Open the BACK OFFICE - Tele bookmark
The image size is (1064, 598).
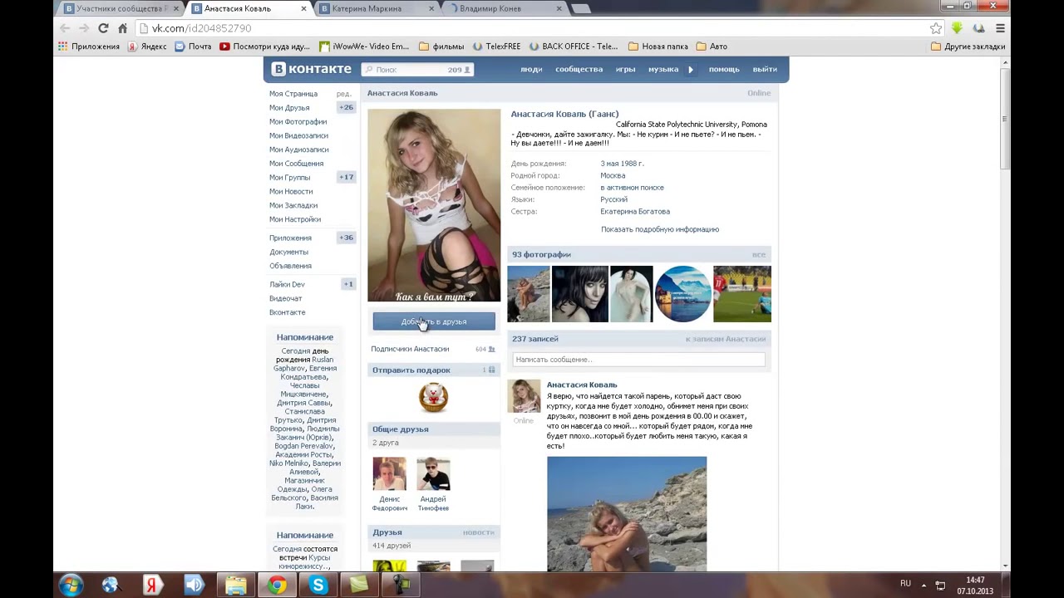pos(574,47)
